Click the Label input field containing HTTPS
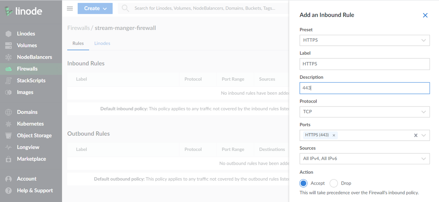The image size is (439, 202). point(364,64)
